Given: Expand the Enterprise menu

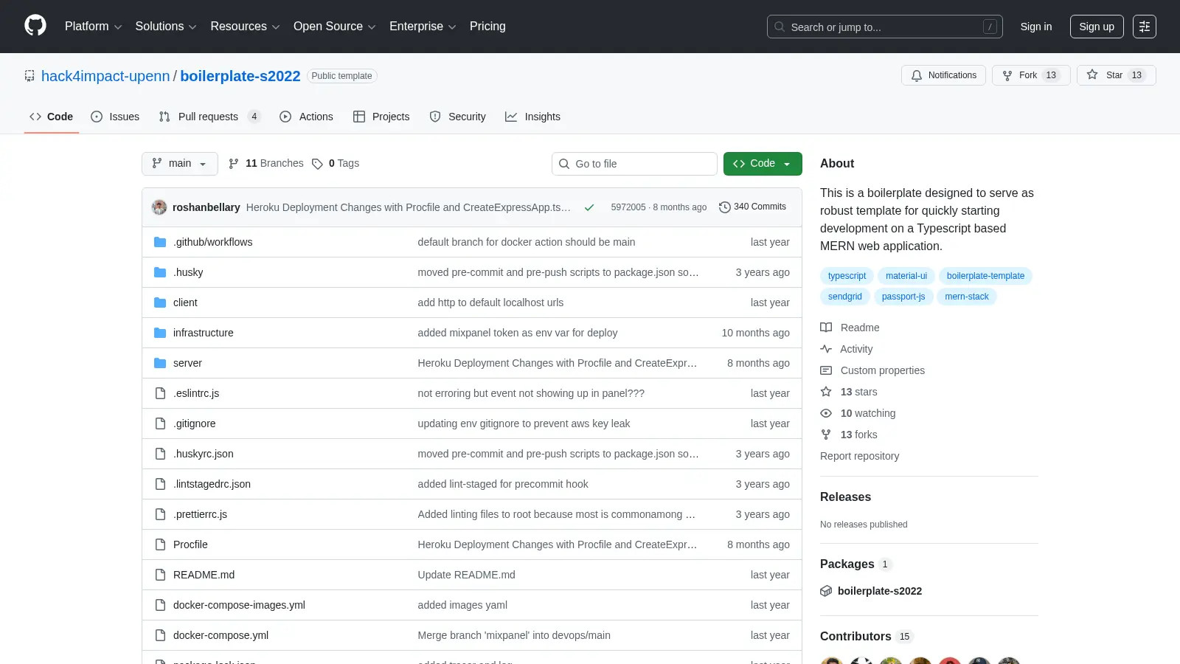Looking at the screenshot, I should (423, 27).
